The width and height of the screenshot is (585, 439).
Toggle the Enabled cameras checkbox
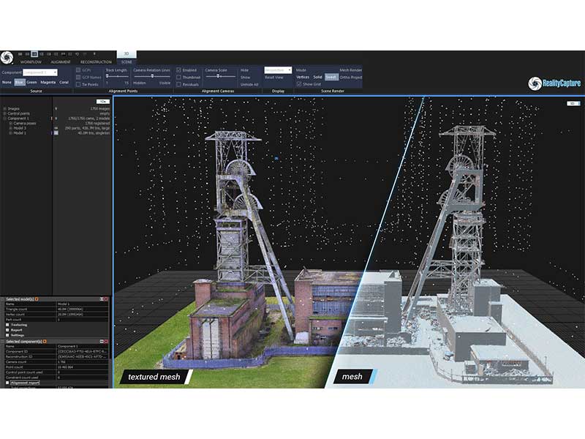coord(178,70)
